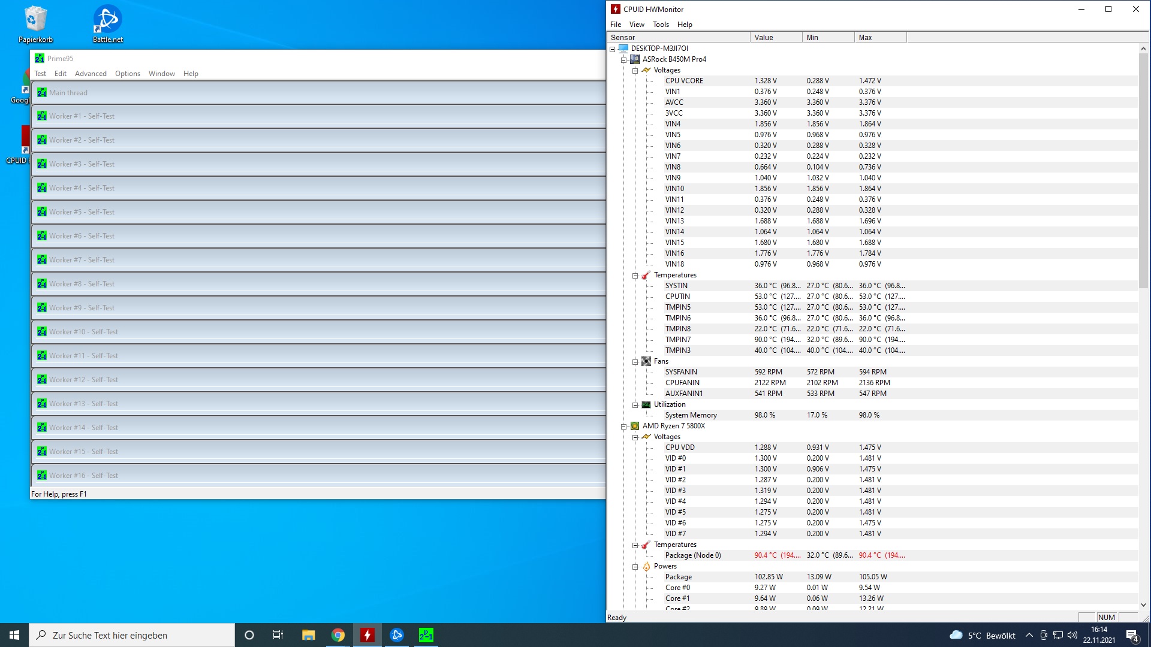Click the HWMonitor scrollbar down arrow
Screen dimensions: 1151x647
(1143, 605)
